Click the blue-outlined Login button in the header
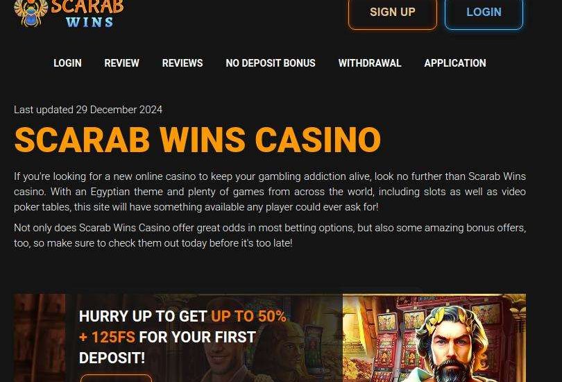Screen dimensions: 562x382 [484, 13]
